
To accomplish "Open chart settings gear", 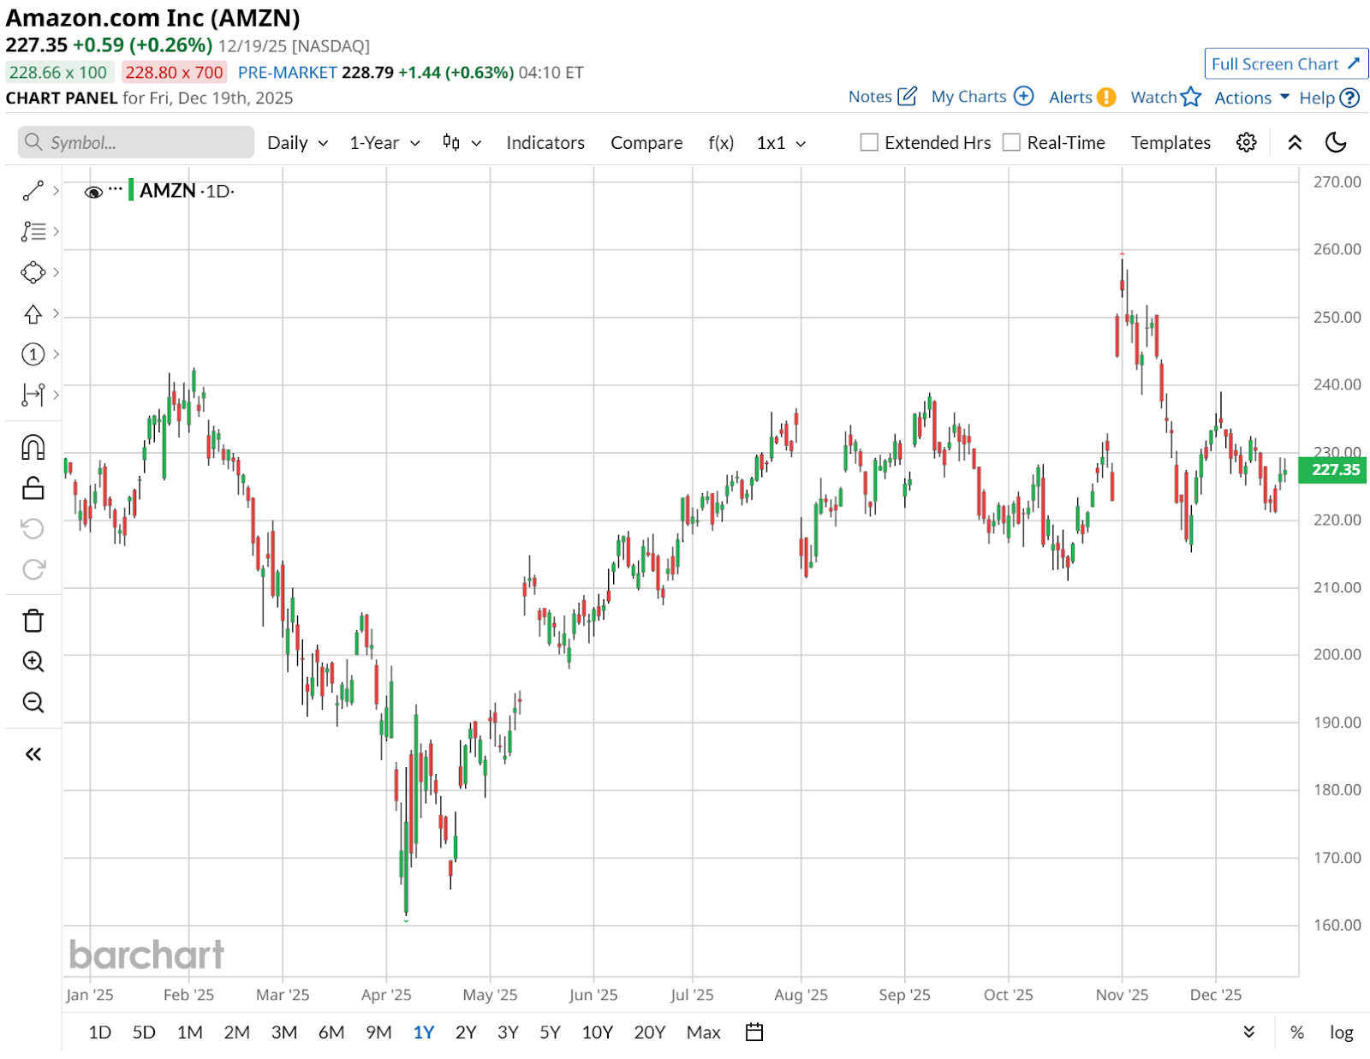I will click(1247, 142).
